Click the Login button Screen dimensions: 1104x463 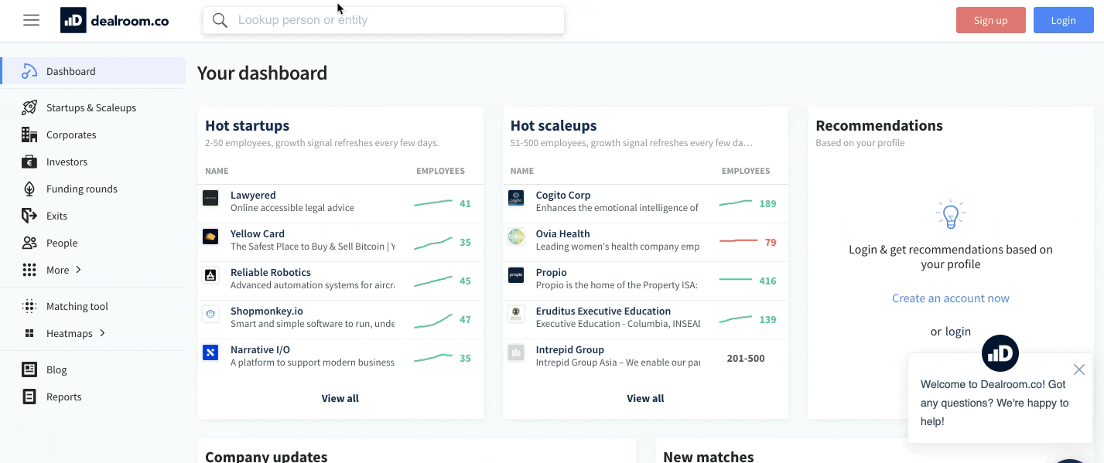pyautogui.click(x=1063, y=20)
